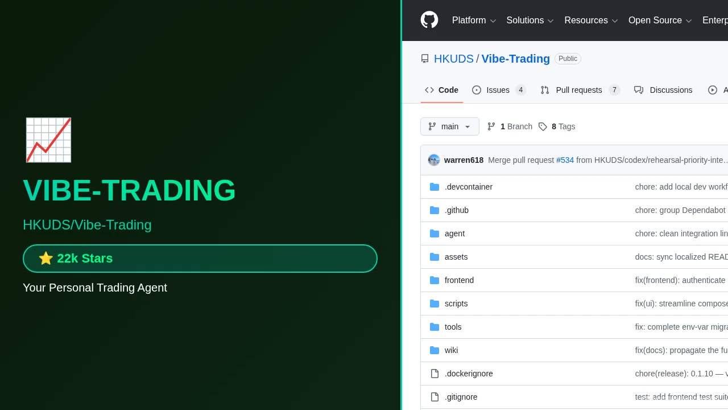Open the Issues tab
Viewport: 728px width, 410px height.
tap(499, 90)
